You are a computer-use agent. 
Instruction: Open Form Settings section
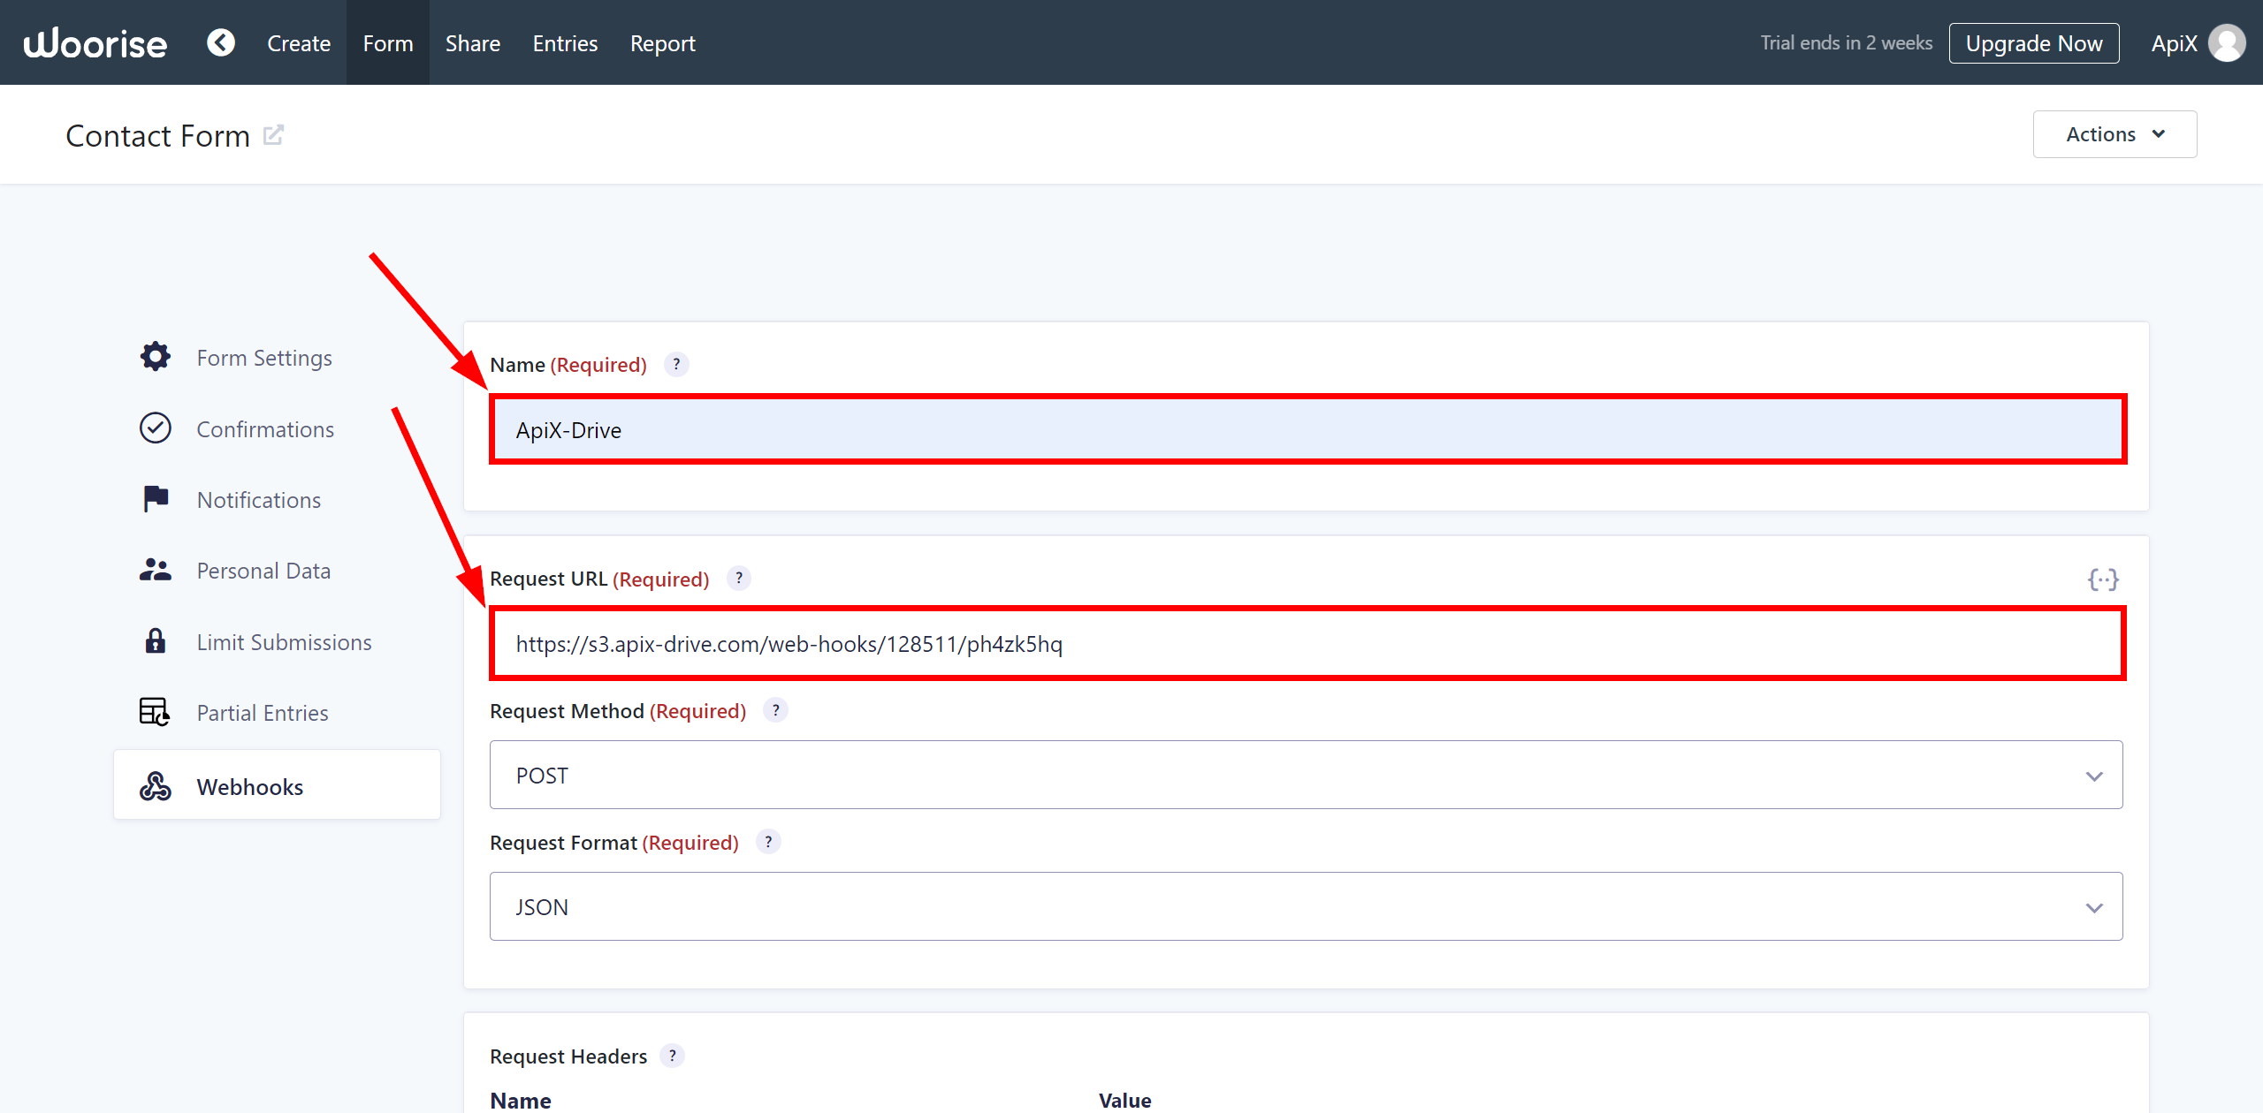[x=264, y=358]
